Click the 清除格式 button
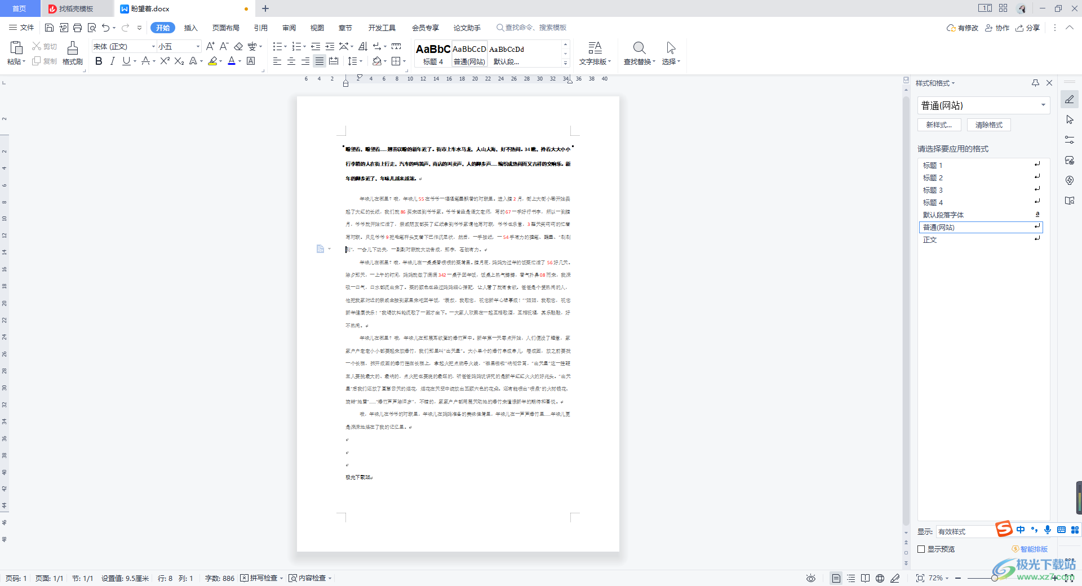This screenshot has width=1082, height=586. click(x=989, y=125)
